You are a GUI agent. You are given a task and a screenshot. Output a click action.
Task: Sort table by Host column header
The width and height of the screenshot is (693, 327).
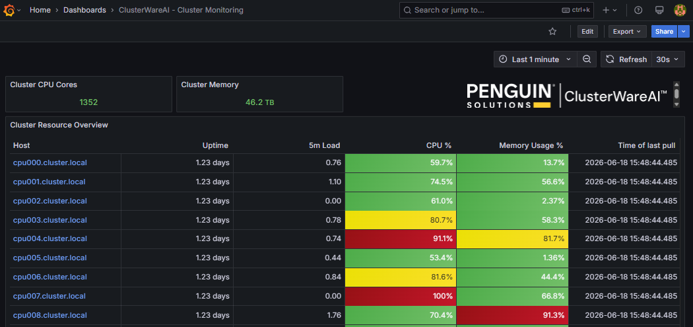tap(22, 145)
